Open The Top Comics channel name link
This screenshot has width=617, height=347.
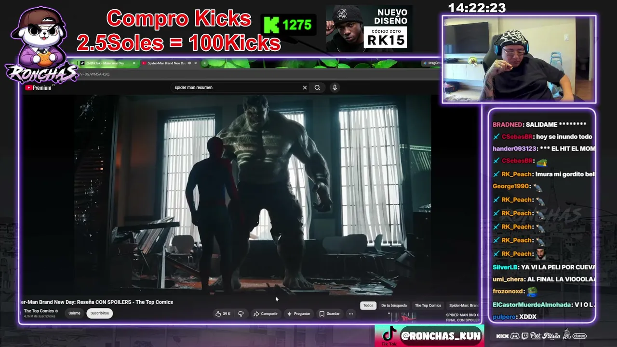(39, 311)
